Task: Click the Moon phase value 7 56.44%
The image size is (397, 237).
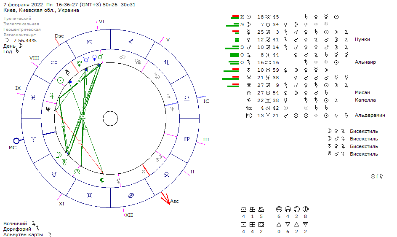Action: click(25, 40)
